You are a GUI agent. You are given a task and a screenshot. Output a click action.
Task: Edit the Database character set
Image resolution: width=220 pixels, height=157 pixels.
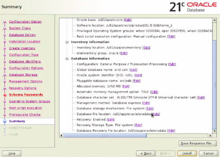point(201,97)
